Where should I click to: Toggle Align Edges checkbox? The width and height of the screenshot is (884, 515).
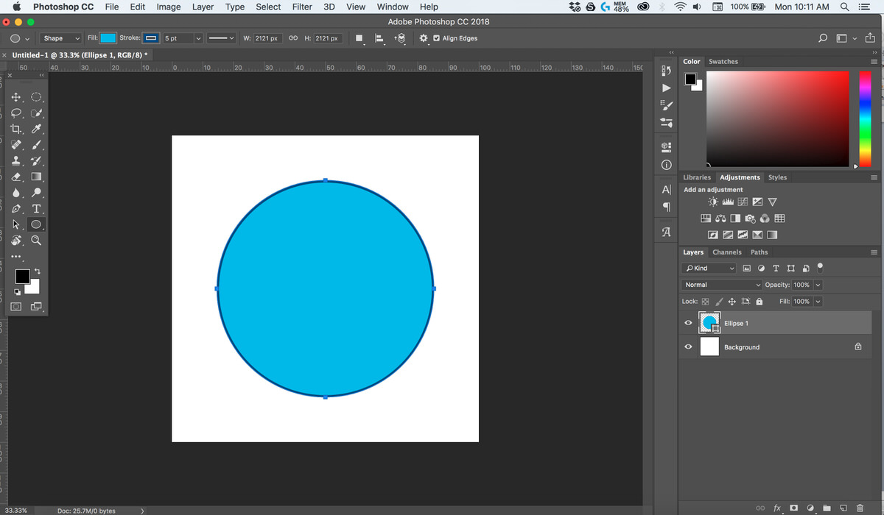(x=437, y=38)
